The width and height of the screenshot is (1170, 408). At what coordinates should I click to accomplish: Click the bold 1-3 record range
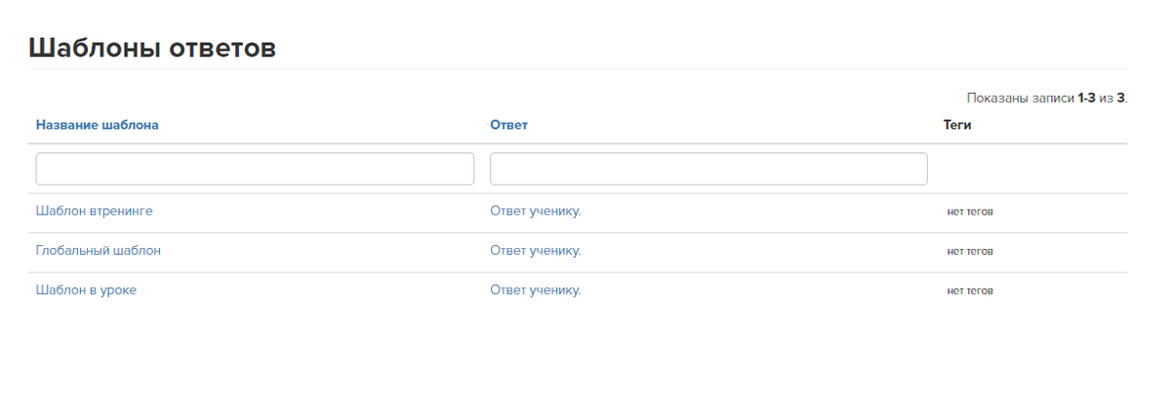click(x=1086, y=99)
